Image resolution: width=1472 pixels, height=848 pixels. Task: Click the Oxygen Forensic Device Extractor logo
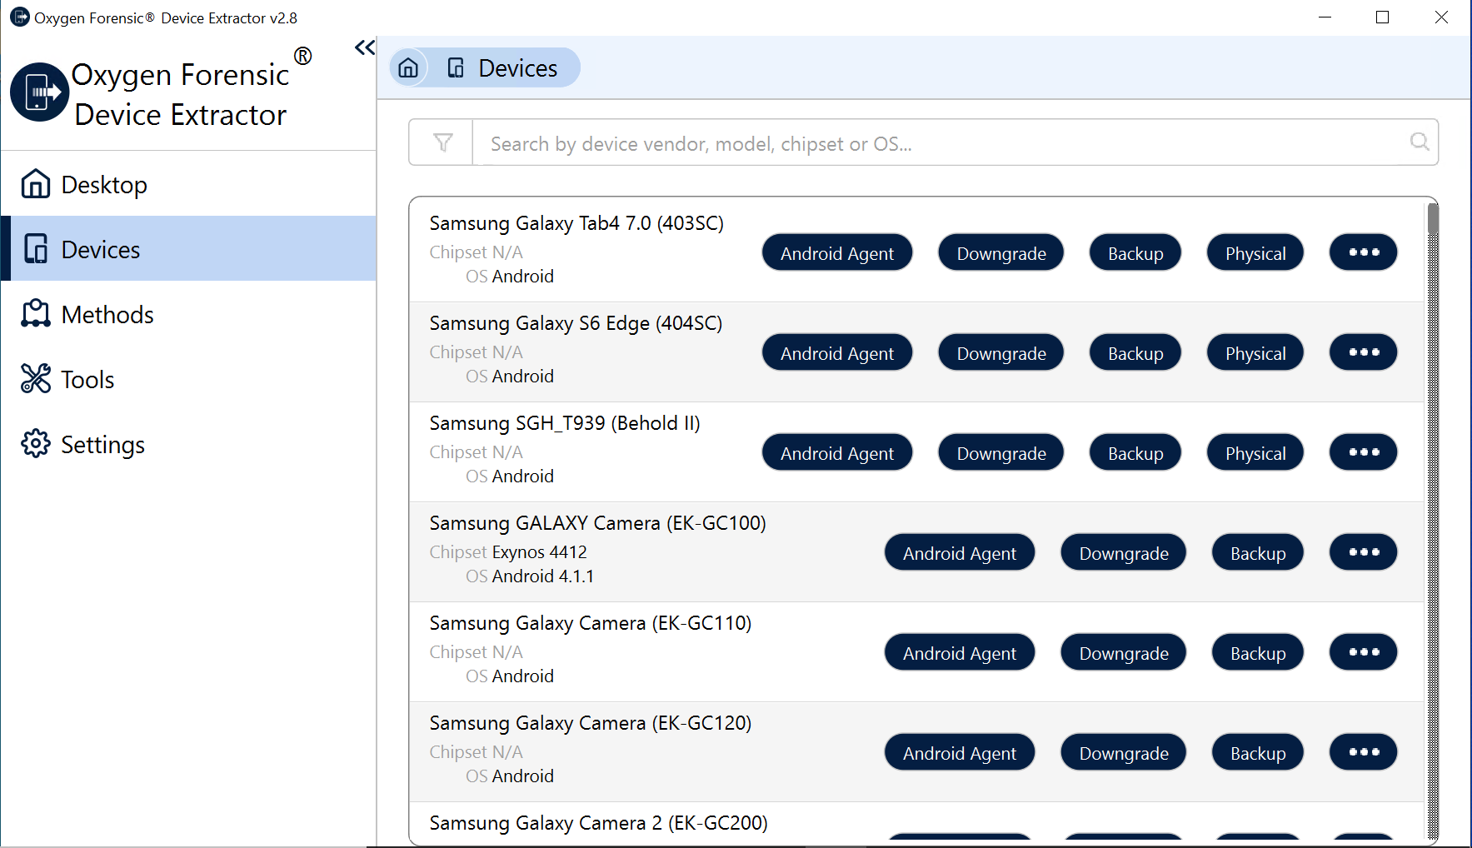click(x=39, y=92)
